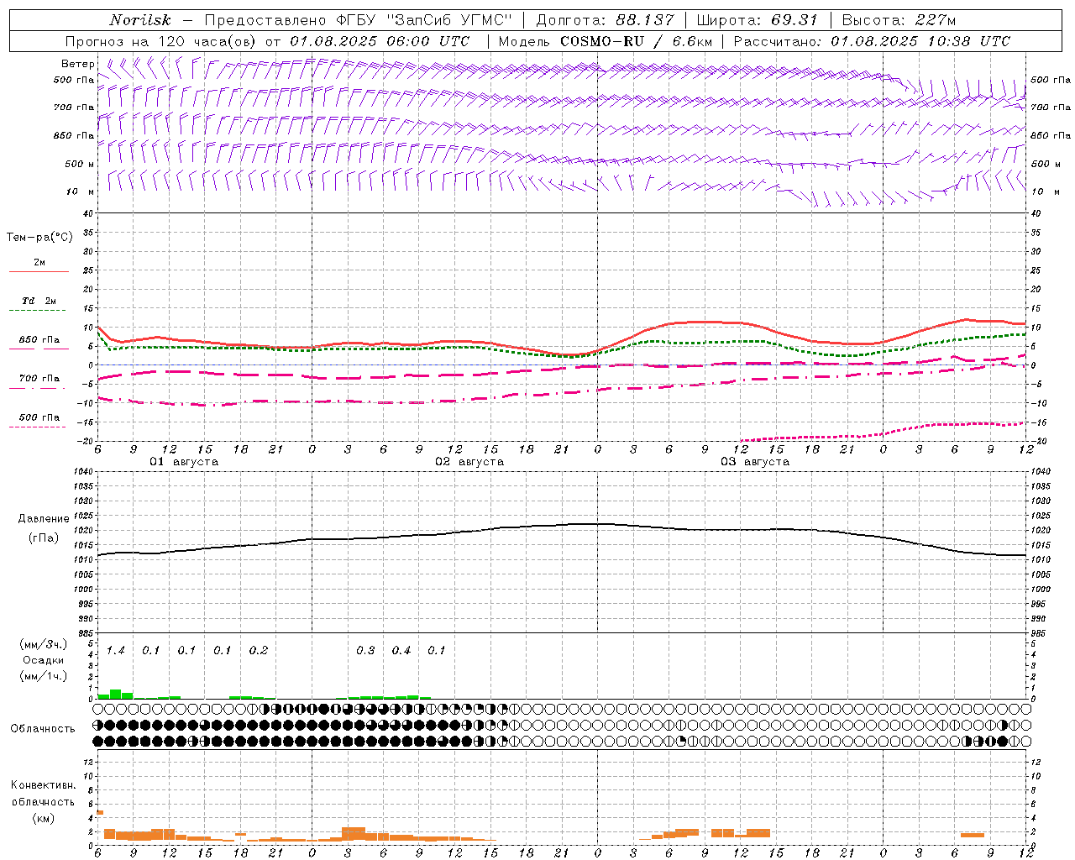Click the "COSMO-RU / 6.6км" model label

tap(636, 41)
